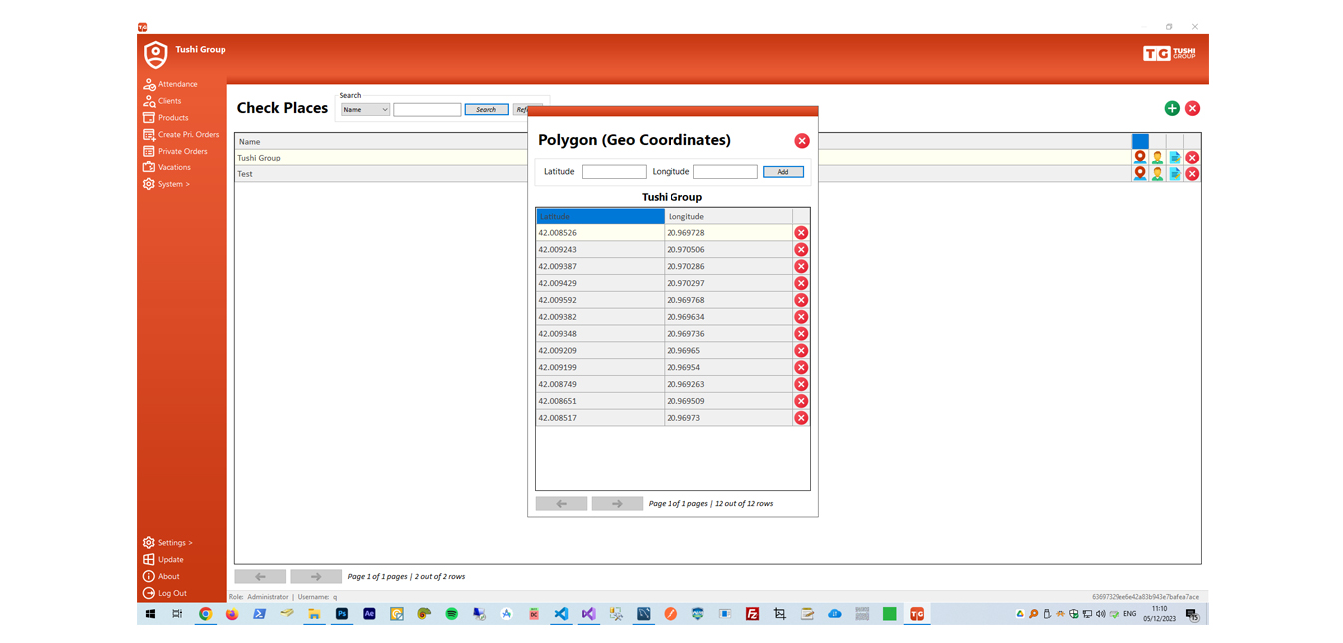Delete coordinate row 42.009592
The image size is (1343, 643).
coord(801,300)
